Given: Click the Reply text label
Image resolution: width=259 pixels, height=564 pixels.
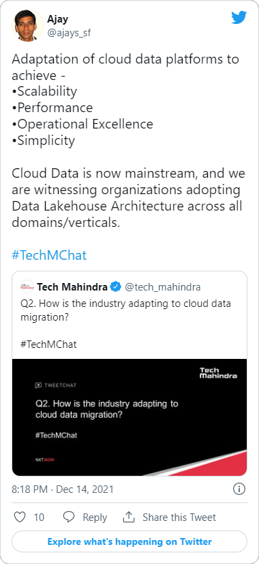Looking at the screenshot, I should (95, 518).
